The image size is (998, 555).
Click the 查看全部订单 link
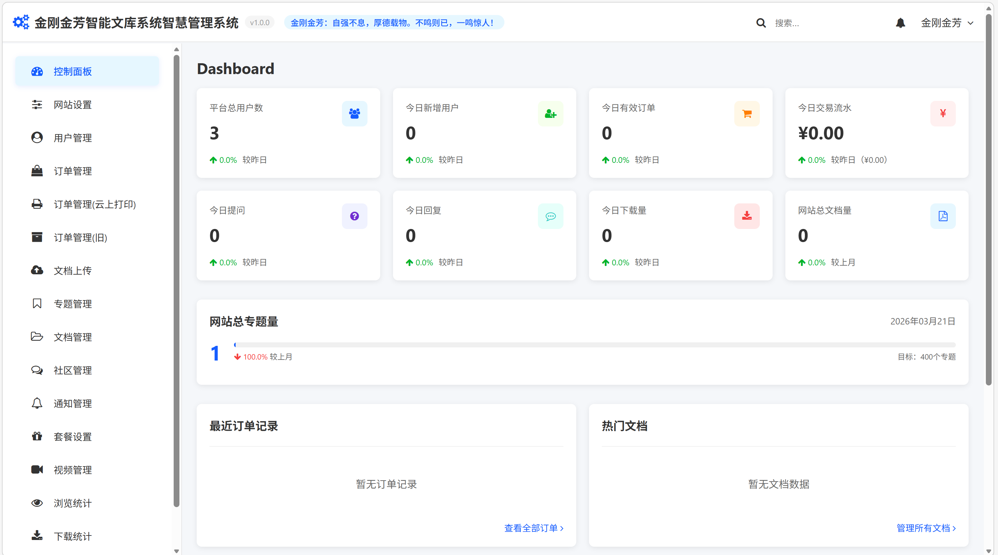[x=533, y=528]
